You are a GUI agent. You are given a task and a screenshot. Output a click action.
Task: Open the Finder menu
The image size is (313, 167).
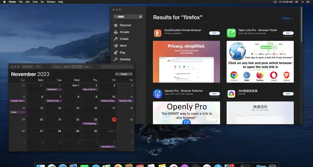click(x=12, y=2)
